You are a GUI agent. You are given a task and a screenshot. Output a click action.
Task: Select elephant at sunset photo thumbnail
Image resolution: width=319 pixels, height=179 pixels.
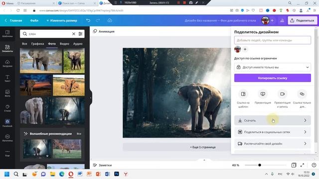[x=35, y=85]
